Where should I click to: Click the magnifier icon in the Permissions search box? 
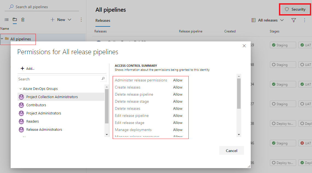tap(103, 78)
